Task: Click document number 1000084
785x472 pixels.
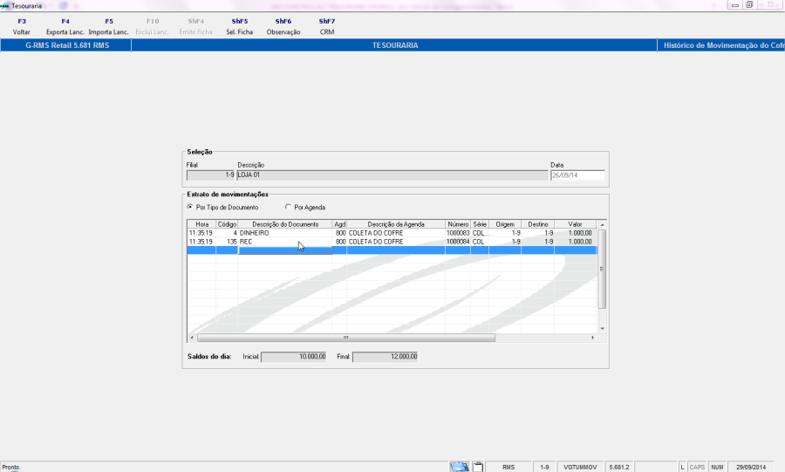Action: click(458, 242)
